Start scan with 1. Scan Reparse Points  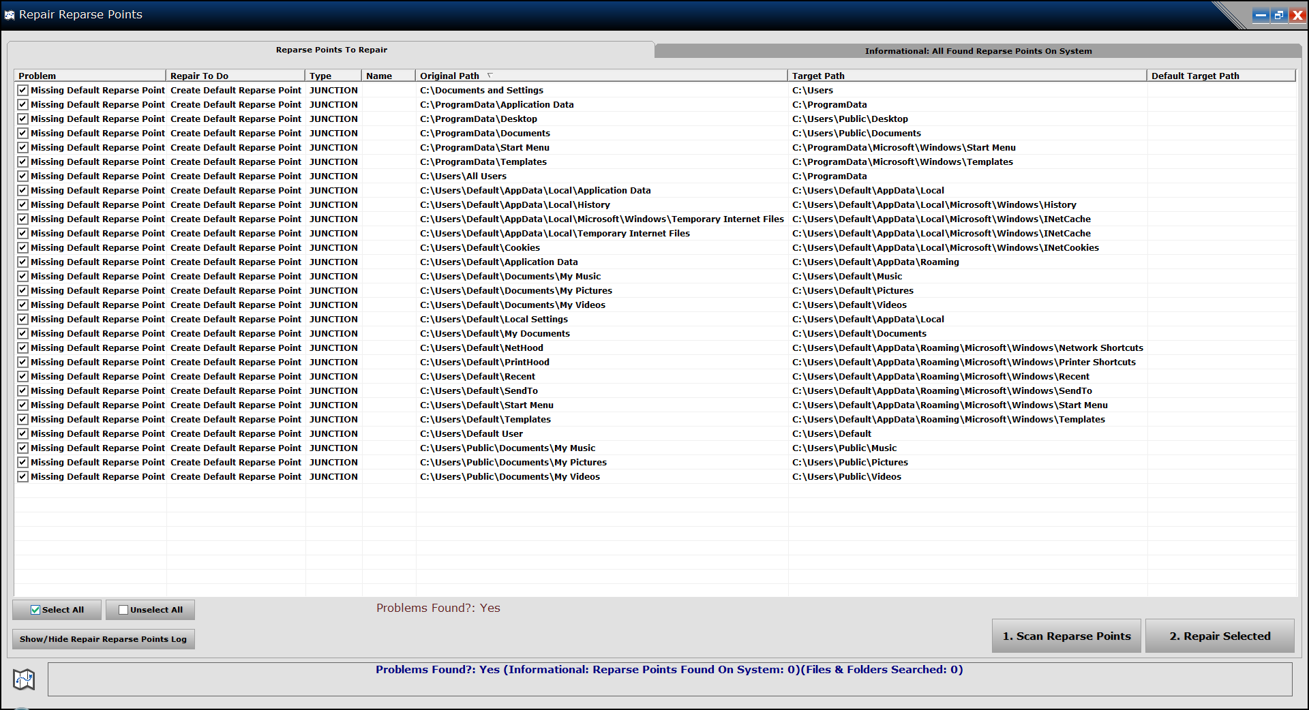pyautogui.click(x=1066, y=636)
